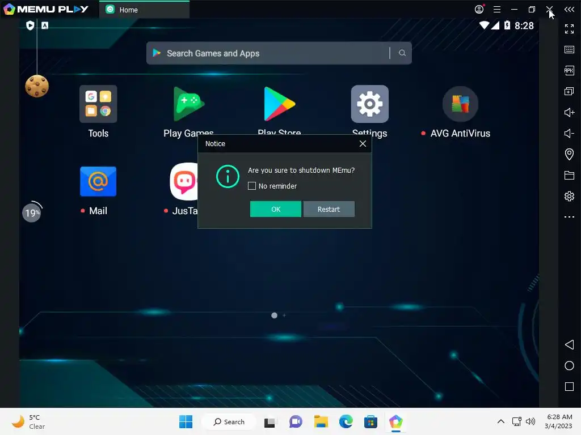
Task: Launch Microsoft Edge from taskbar
Action: point(346,421)
